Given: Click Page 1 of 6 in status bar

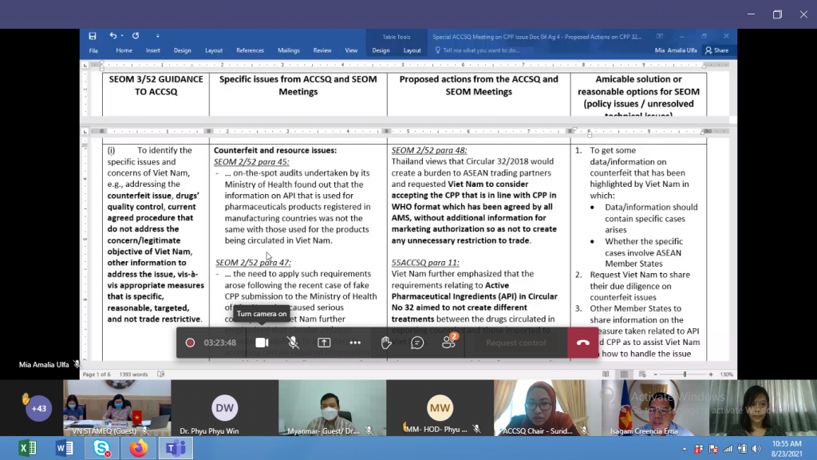Looking at the screenshot, I should [x=97, y=375].
